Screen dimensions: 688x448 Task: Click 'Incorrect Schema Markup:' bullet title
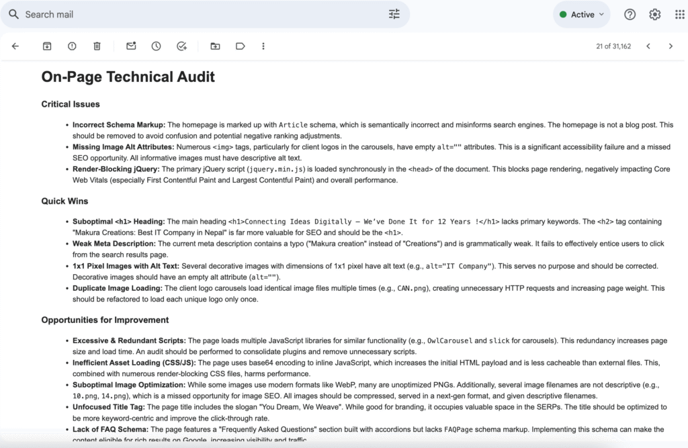119,125
